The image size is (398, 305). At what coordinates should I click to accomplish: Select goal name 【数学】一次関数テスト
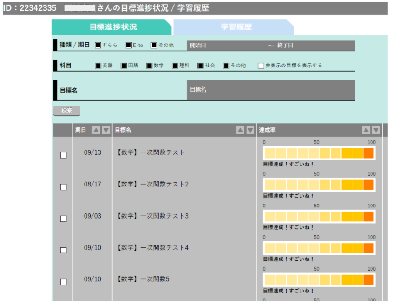pyautogui.click(x=150, y=152)
